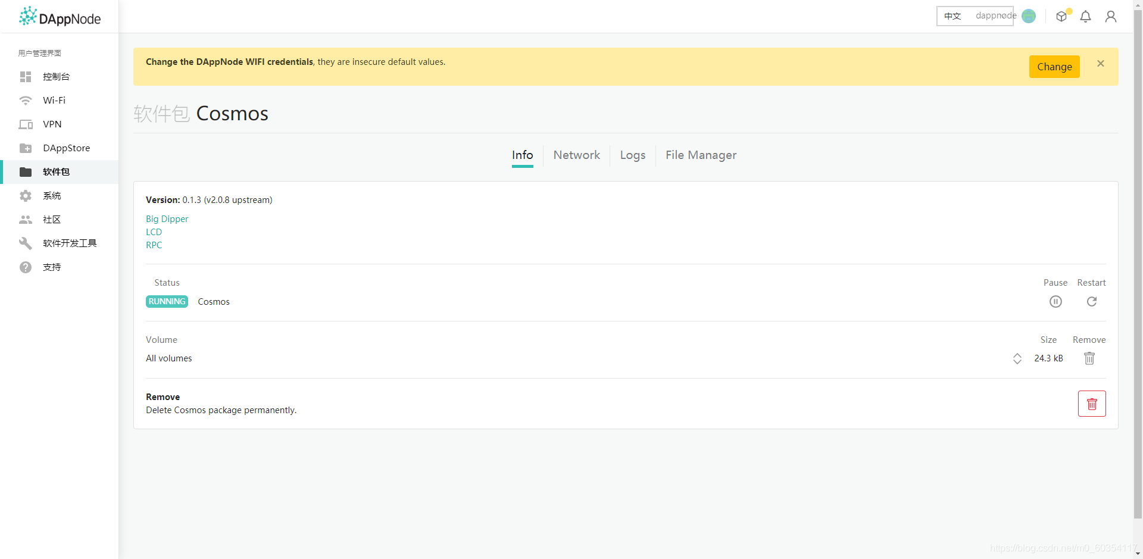Open the Big Dipper link
Viewport: 1143px width, 559px height.
[x=167, y=219]
